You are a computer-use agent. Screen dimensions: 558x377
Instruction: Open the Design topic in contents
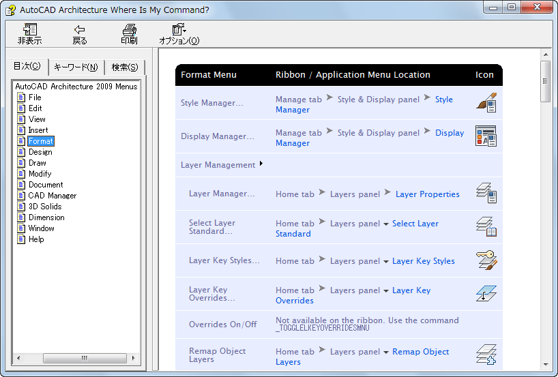(40, 152)
